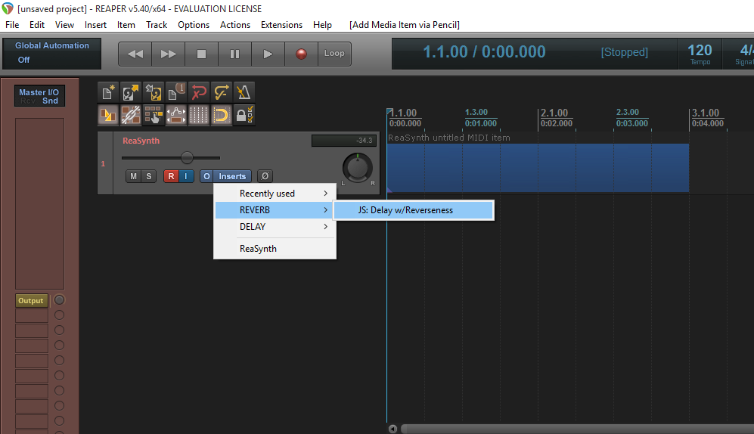Click the New Project toolbar icon
This screenshot has height=434, width=754.
tap(108, 92)
